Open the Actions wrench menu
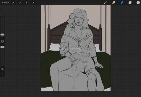 point(13,3)
